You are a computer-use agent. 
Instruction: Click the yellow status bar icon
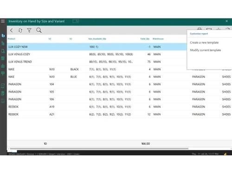(x=225, y=154)
